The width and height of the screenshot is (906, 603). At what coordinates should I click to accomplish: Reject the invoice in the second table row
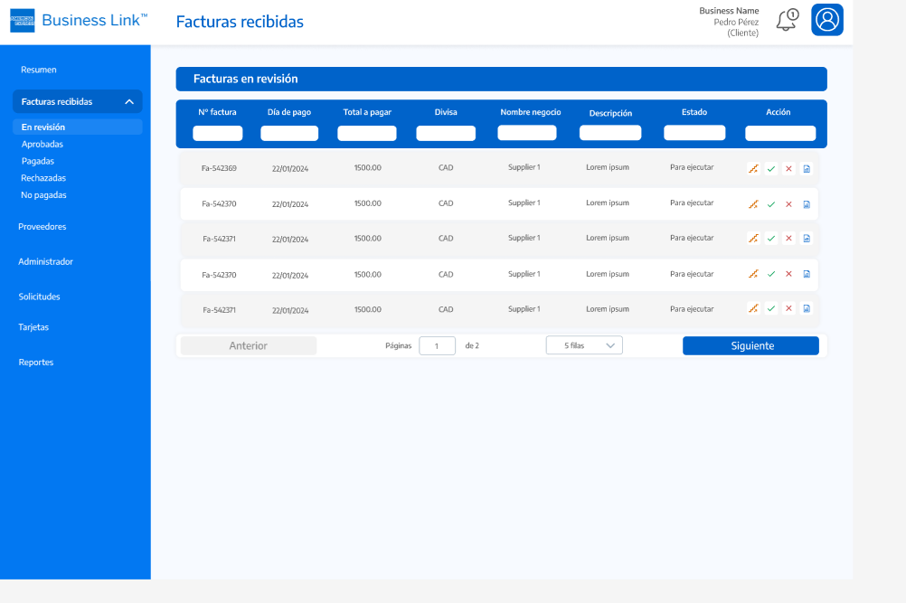(x=788, y=204)
